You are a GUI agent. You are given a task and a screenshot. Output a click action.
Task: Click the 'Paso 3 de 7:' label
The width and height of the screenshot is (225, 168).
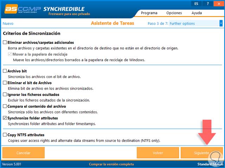pos(158,23)
